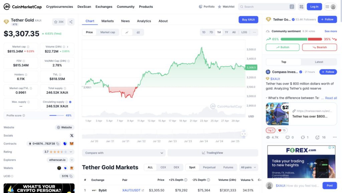Open the X social link icon
The width and height of the screenshot is (342, 193).
tap(71, 136)
